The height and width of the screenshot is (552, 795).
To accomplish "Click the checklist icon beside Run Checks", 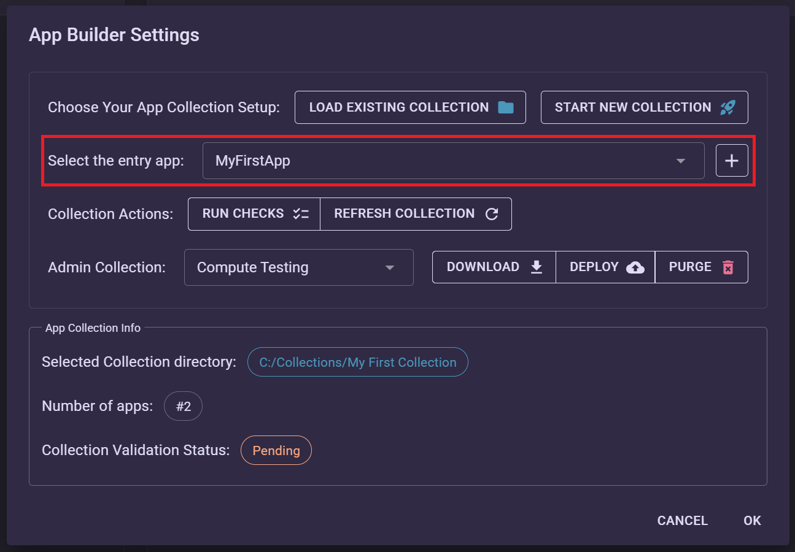I will (300, 213).
